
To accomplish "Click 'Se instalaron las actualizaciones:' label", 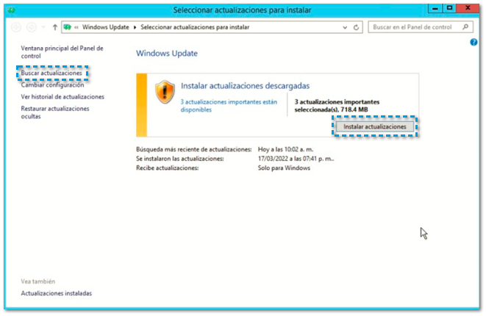I will 180,159.
